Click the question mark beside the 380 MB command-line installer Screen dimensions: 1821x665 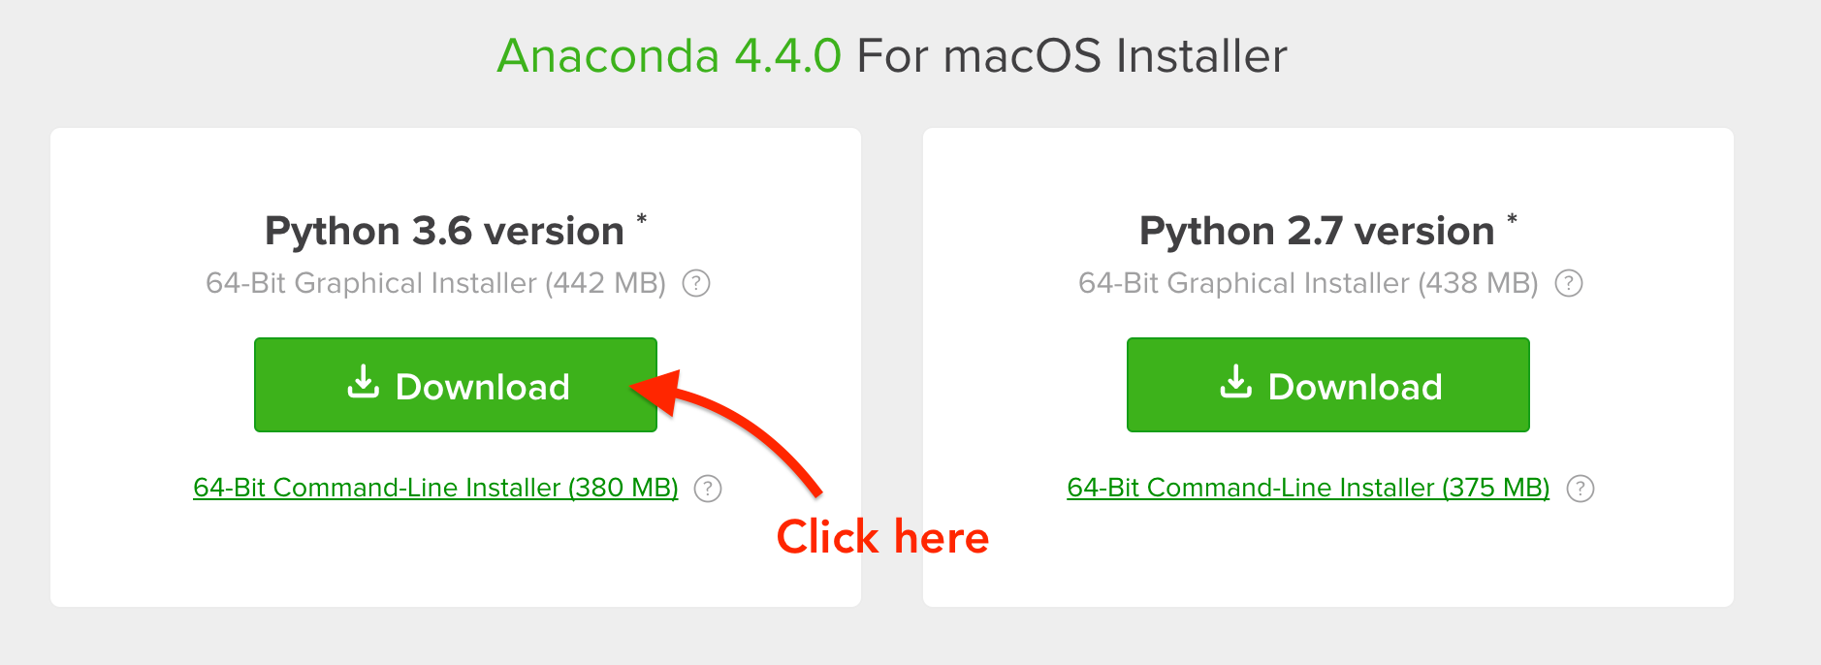(708, 490)
